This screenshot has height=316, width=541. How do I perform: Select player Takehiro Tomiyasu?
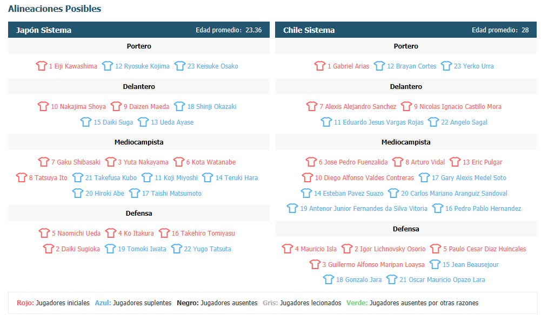click(203, 233)
